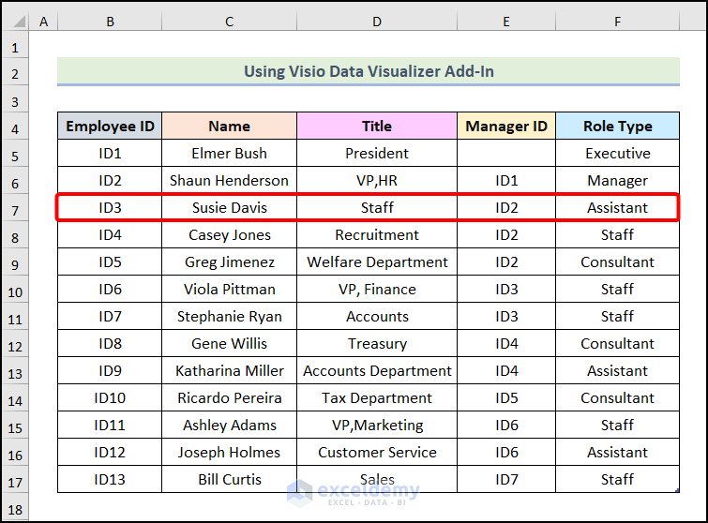Select the Executive role type cell
The height and width of the screenshot is (523, 708).
coord(617,154)
